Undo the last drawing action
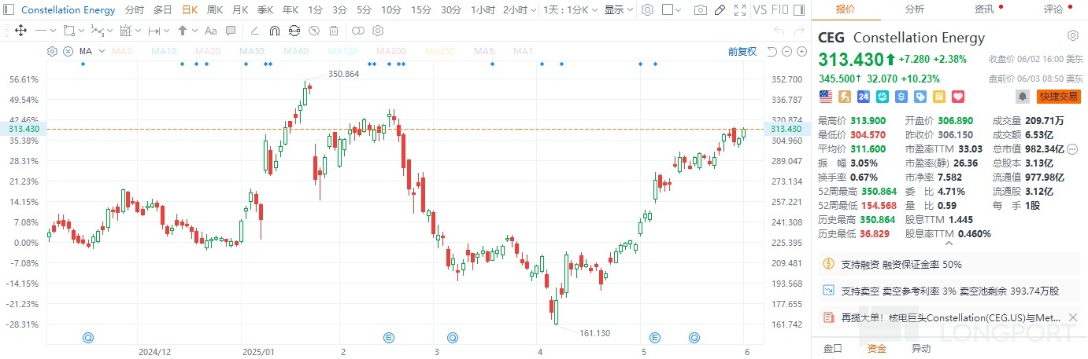The height and width of the screenshot is (359, 1088). [x=779, y=31]
